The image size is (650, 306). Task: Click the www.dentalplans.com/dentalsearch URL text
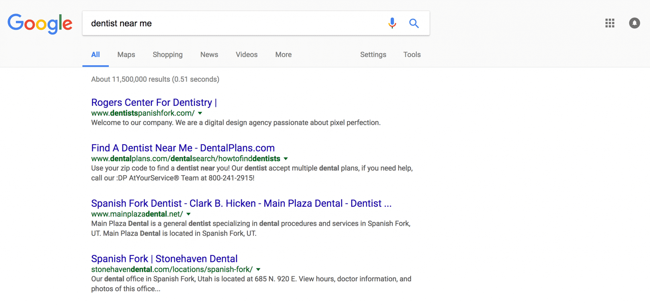pyautogui.click(x=186, y=159)
